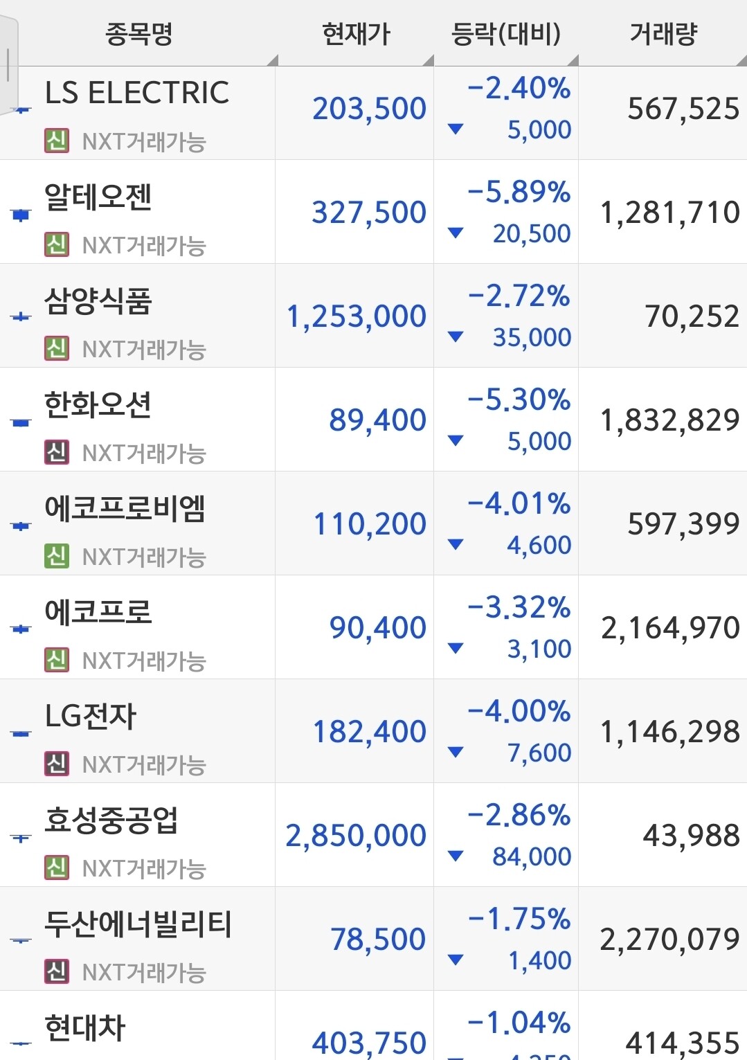The image size is (747, 1060).
Task: Open the 현대차 stock row
Action: click(373, 1025)
